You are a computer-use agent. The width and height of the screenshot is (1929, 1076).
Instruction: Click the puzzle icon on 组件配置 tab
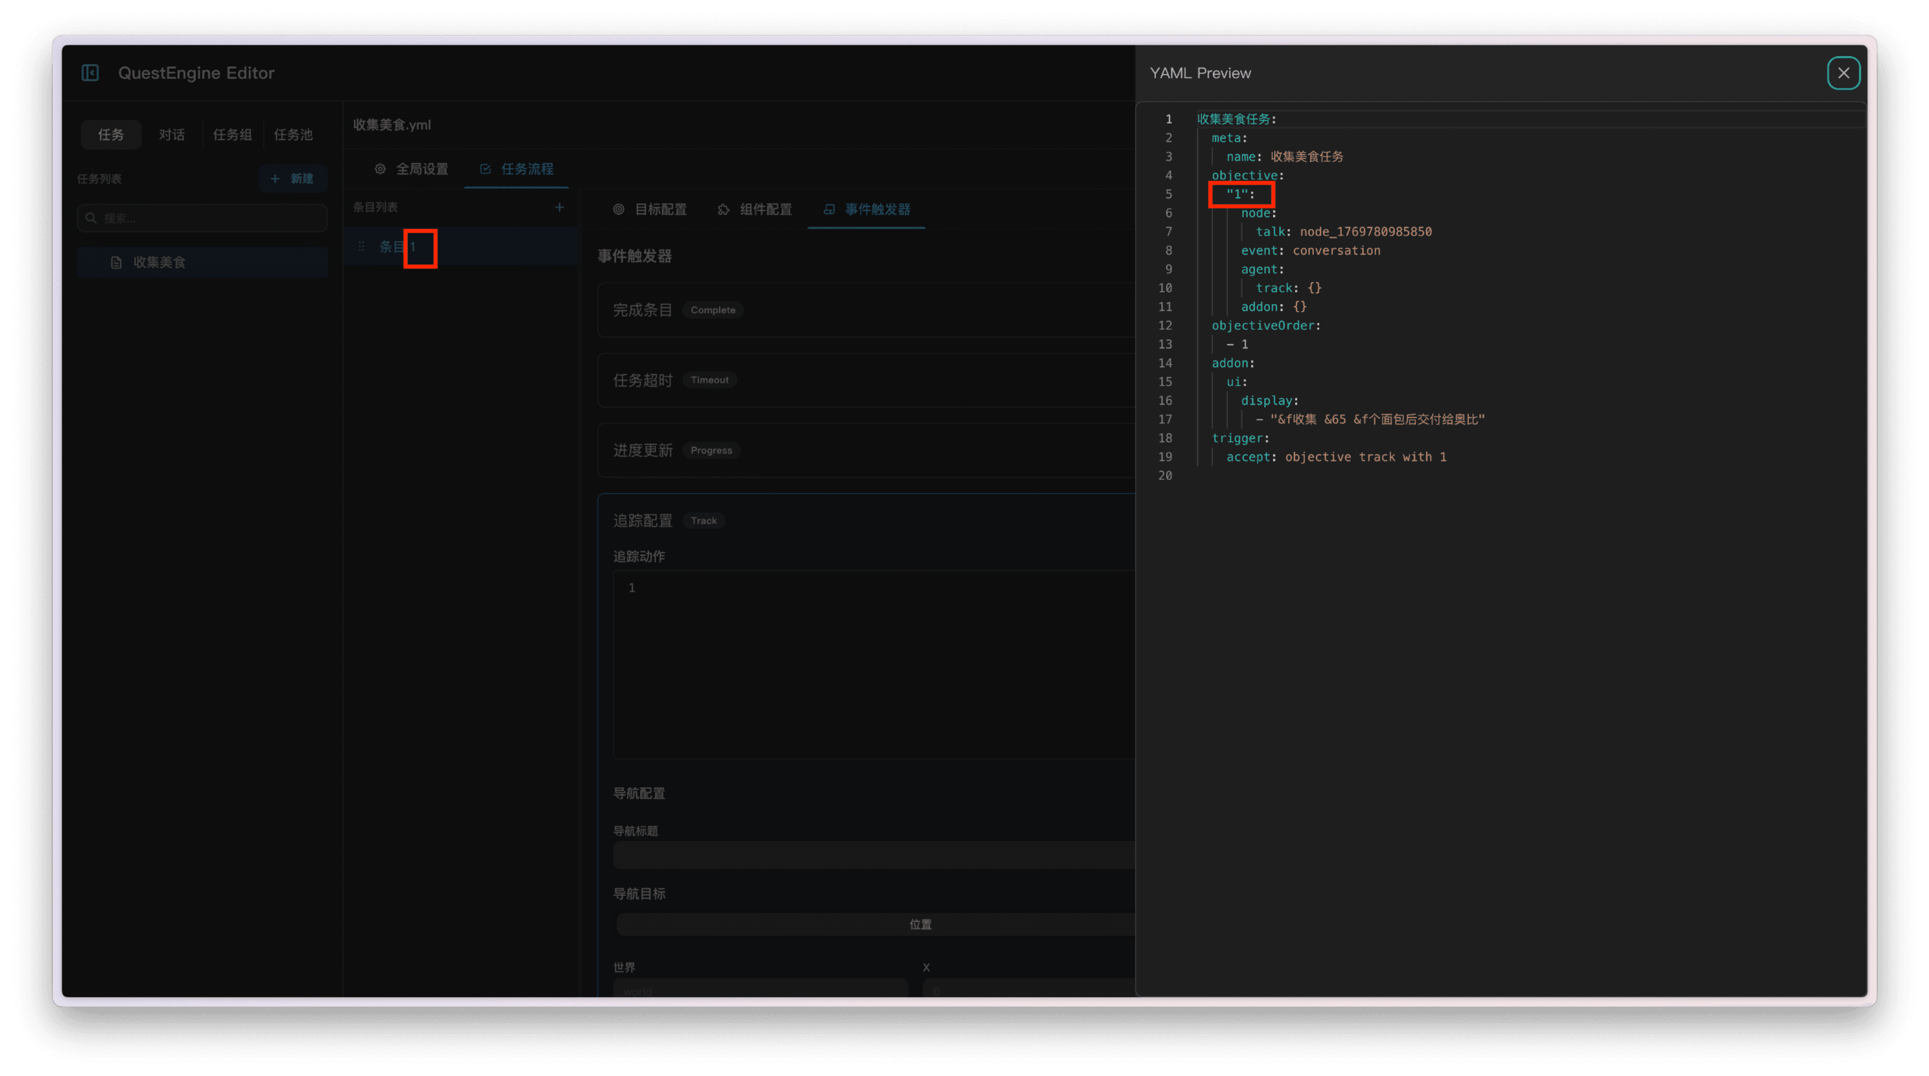[723, 209]
